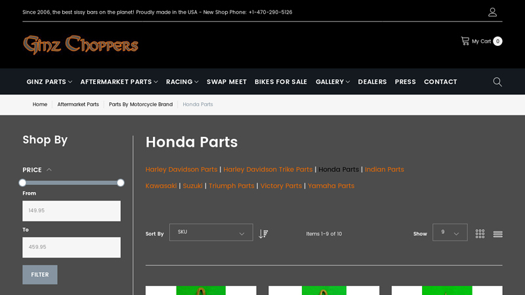The height and width of the screenshot is (295, 525).
Task: Click the Honda Parts category text
Action: click(339, 170)
